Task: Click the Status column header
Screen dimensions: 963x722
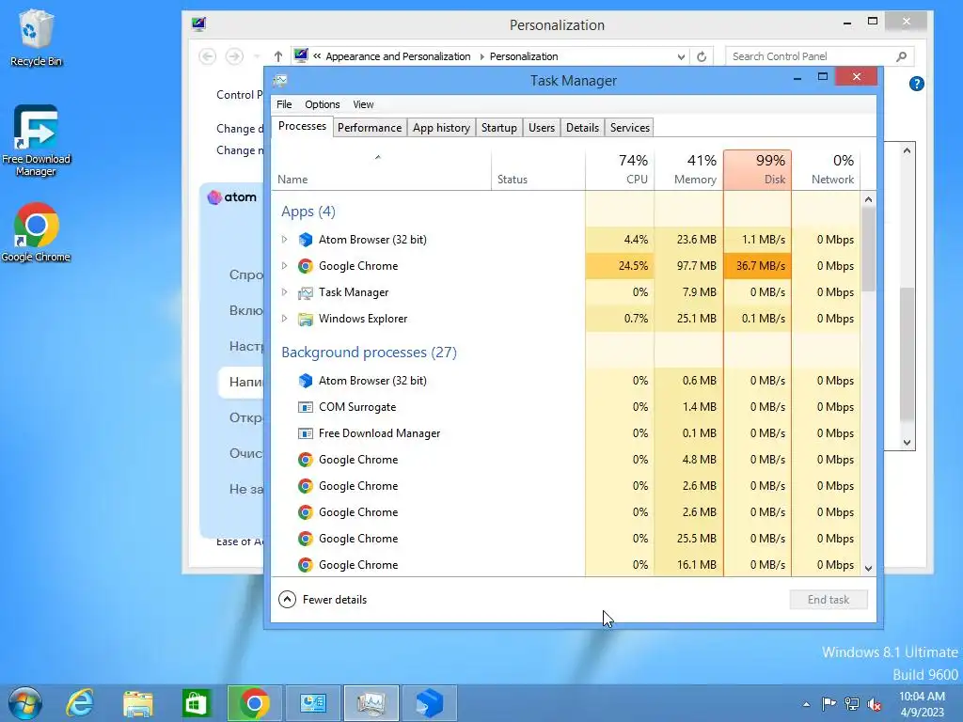Action: (538, 169)
